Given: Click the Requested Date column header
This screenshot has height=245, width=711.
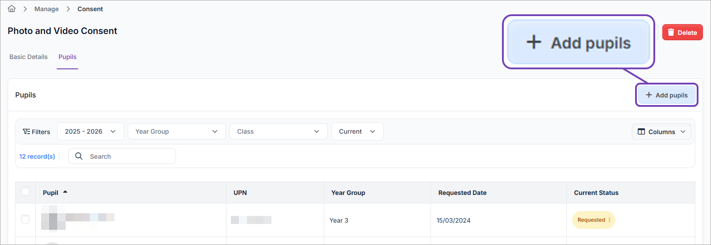Looking at the screenshot, I should 462,193.
